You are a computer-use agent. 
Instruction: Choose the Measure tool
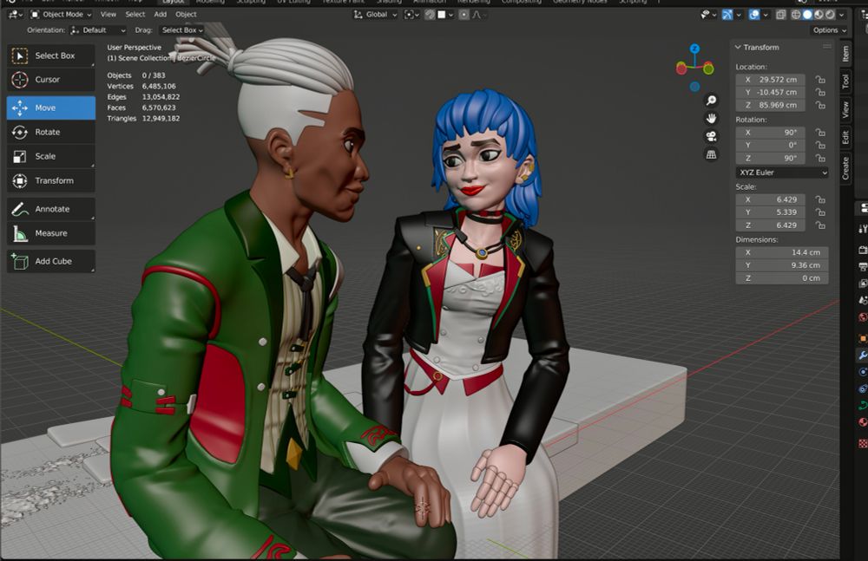[x=51, y=233]
